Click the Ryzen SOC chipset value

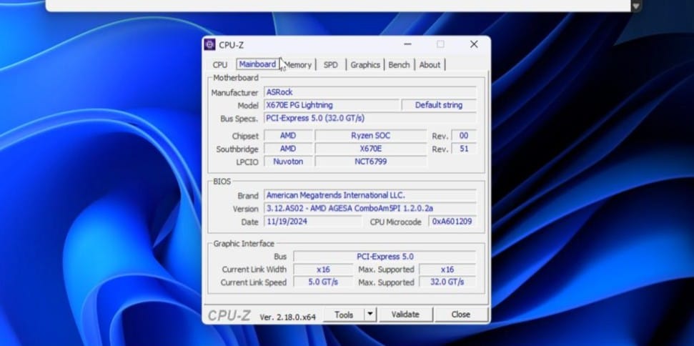click(x=370, y=135)
